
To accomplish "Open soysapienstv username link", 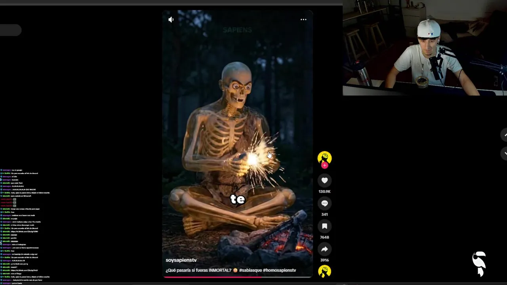I will [181, 260].
